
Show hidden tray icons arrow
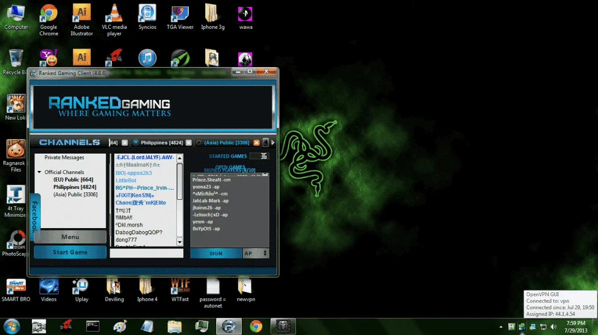(501, 327)
